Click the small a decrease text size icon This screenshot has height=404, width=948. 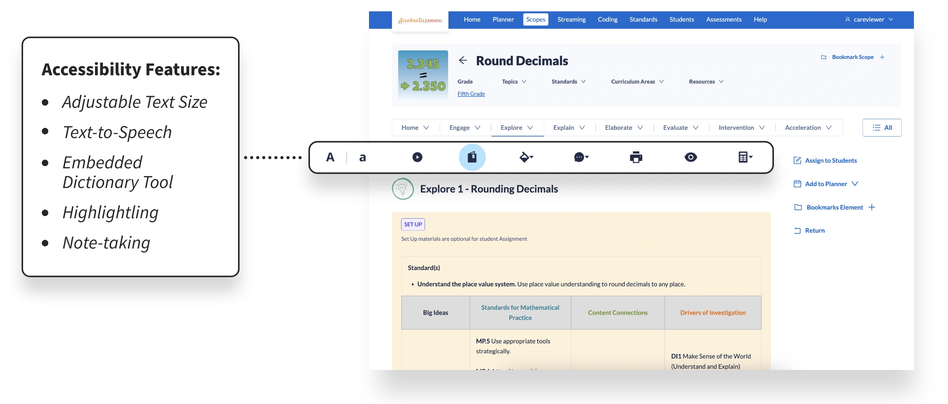point(362,157)
